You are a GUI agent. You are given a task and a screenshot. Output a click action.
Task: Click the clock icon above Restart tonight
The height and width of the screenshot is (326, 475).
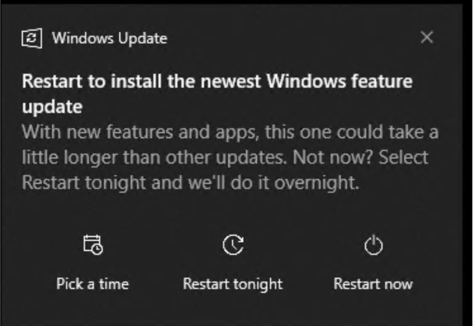pyautogui.click(x=233, y=244)
